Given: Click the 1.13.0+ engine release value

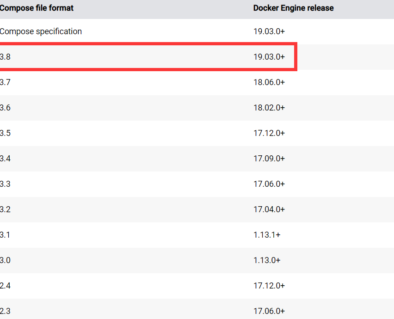Looking at the screenshot, I should click(x=267, y=260).
